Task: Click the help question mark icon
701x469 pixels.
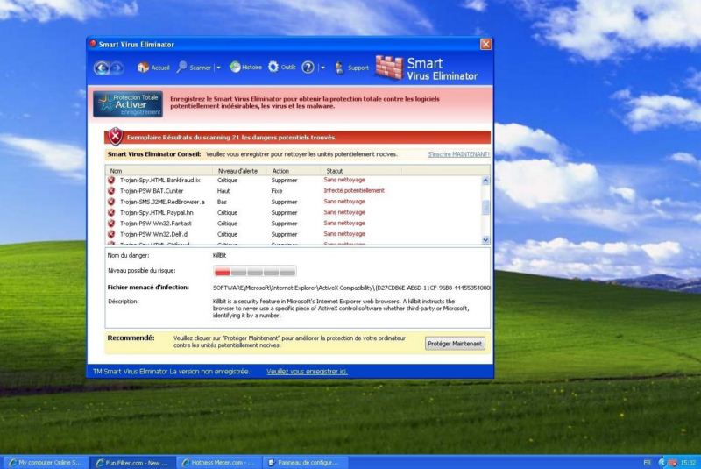Action: click(308, 68)
